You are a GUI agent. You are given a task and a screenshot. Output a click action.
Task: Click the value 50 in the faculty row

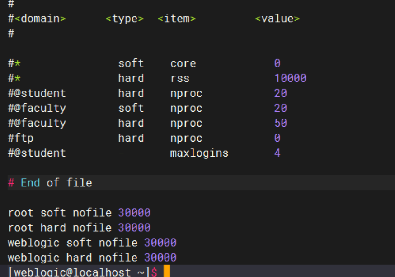click(x=280, y=123)
